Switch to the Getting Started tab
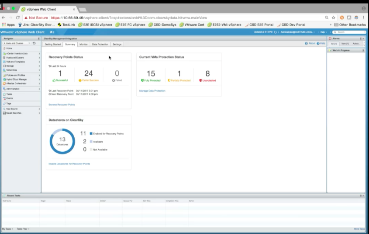The width and height of the screenshot is (369, 234). point(53,44)
